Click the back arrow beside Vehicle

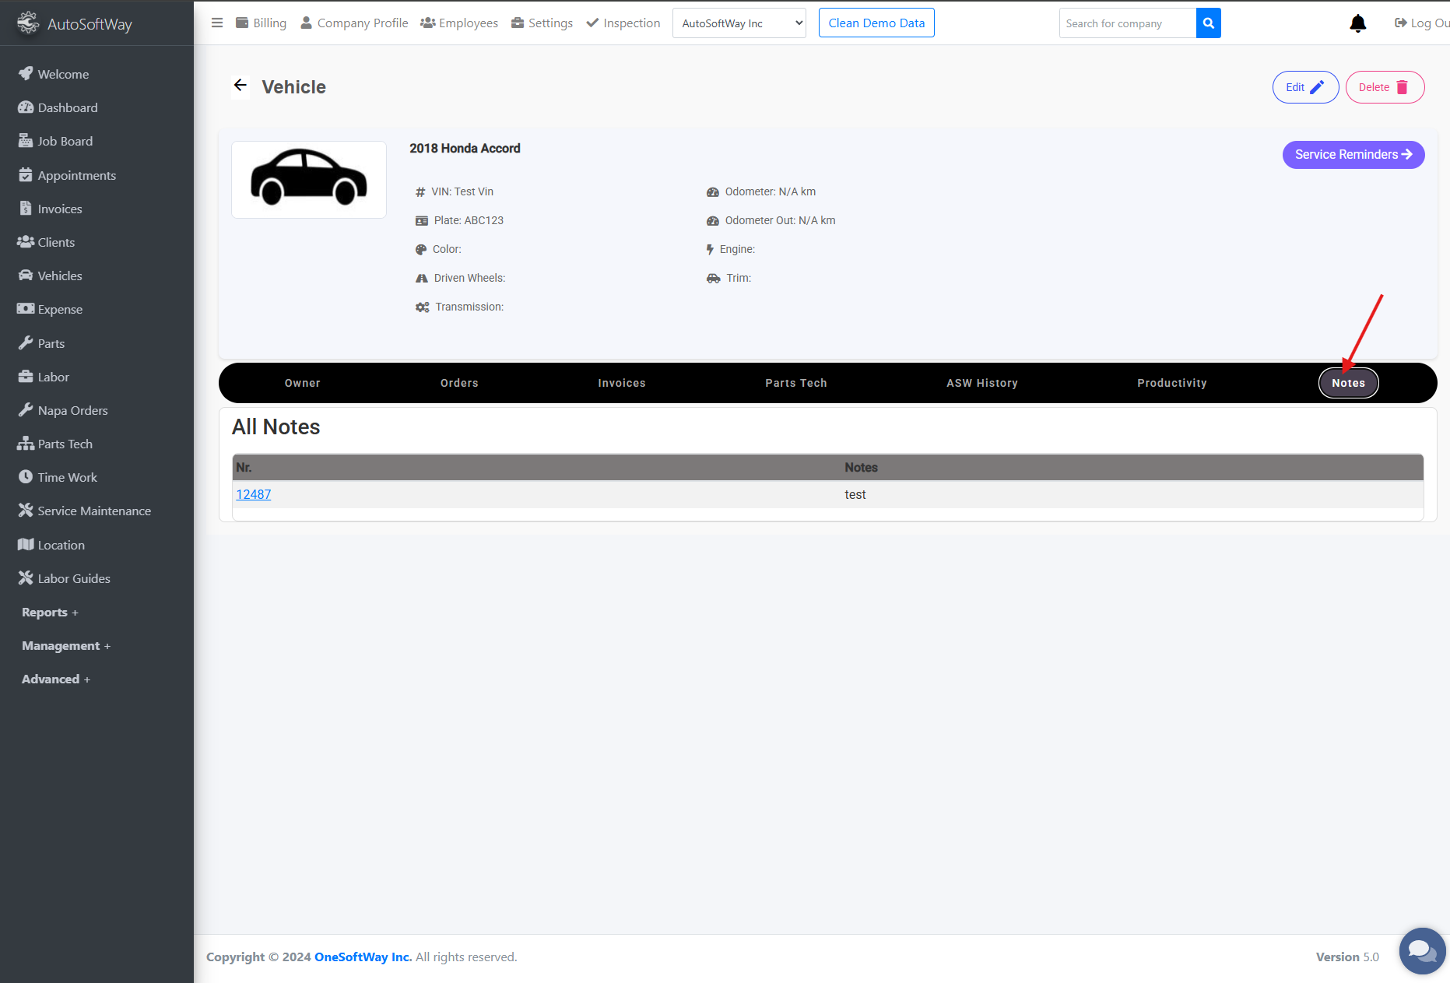coord(240,86)
